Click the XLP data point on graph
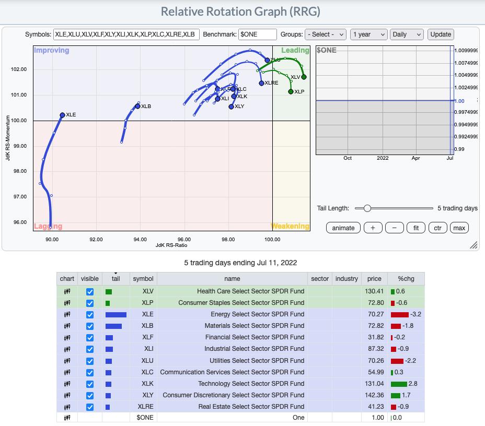485x426 pixels. point(291,91)
